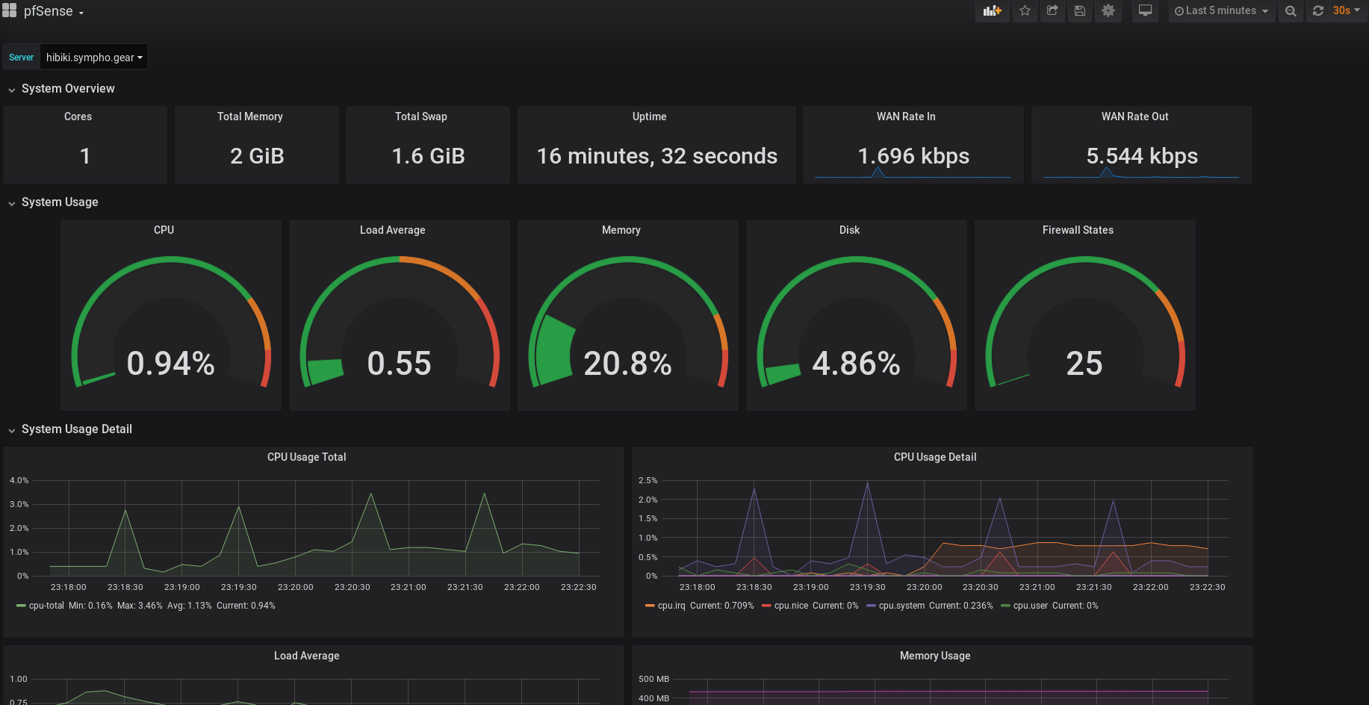Toggle cpu-total series in legend
1369x705 pixels.
[x=46, y=606]
